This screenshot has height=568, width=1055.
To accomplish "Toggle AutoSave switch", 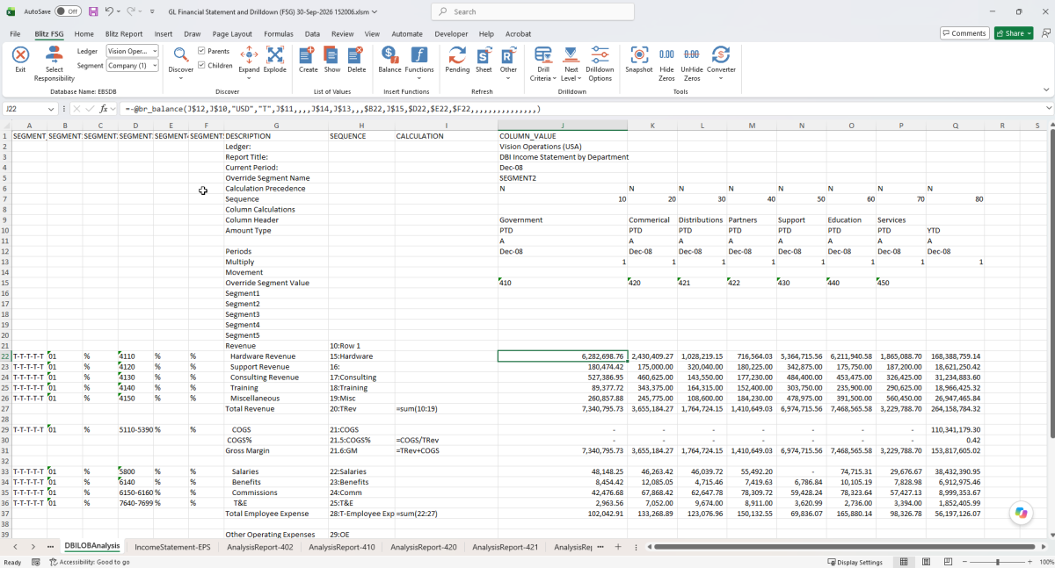I will (x=68, y=11).
